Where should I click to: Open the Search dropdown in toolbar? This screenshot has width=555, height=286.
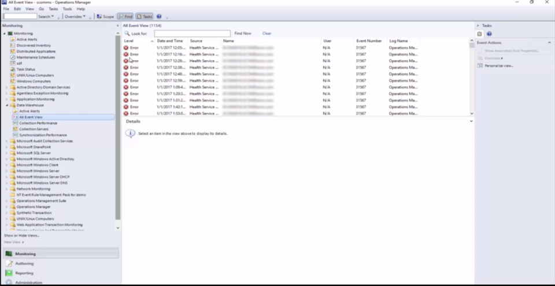pyautogui.click(x=46, y=17)
